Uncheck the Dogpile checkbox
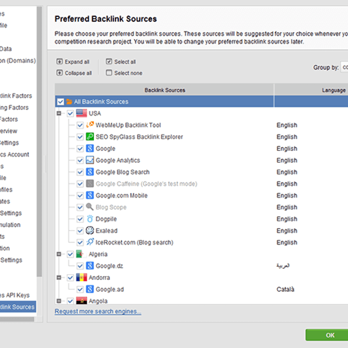 80,219
